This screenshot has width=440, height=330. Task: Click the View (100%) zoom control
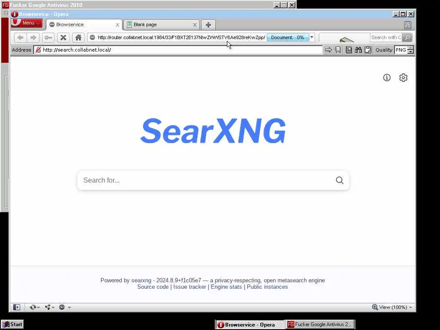click(x=389, y=307)
